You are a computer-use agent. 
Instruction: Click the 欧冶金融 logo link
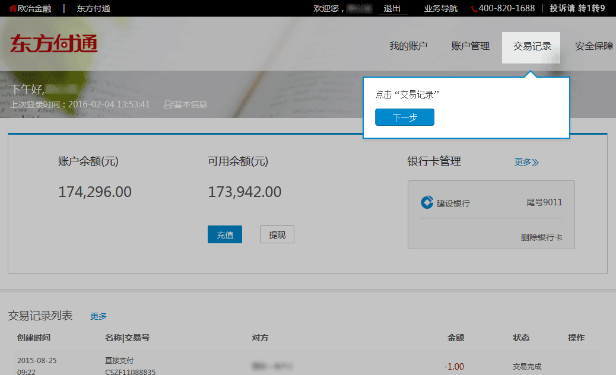click(30, 8)
